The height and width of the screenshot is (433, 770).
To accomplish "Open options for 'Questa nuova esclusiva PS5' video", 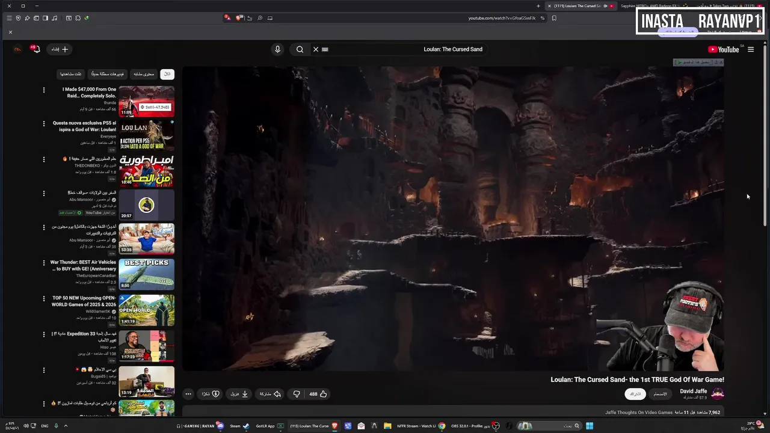I will click(43, 123).
